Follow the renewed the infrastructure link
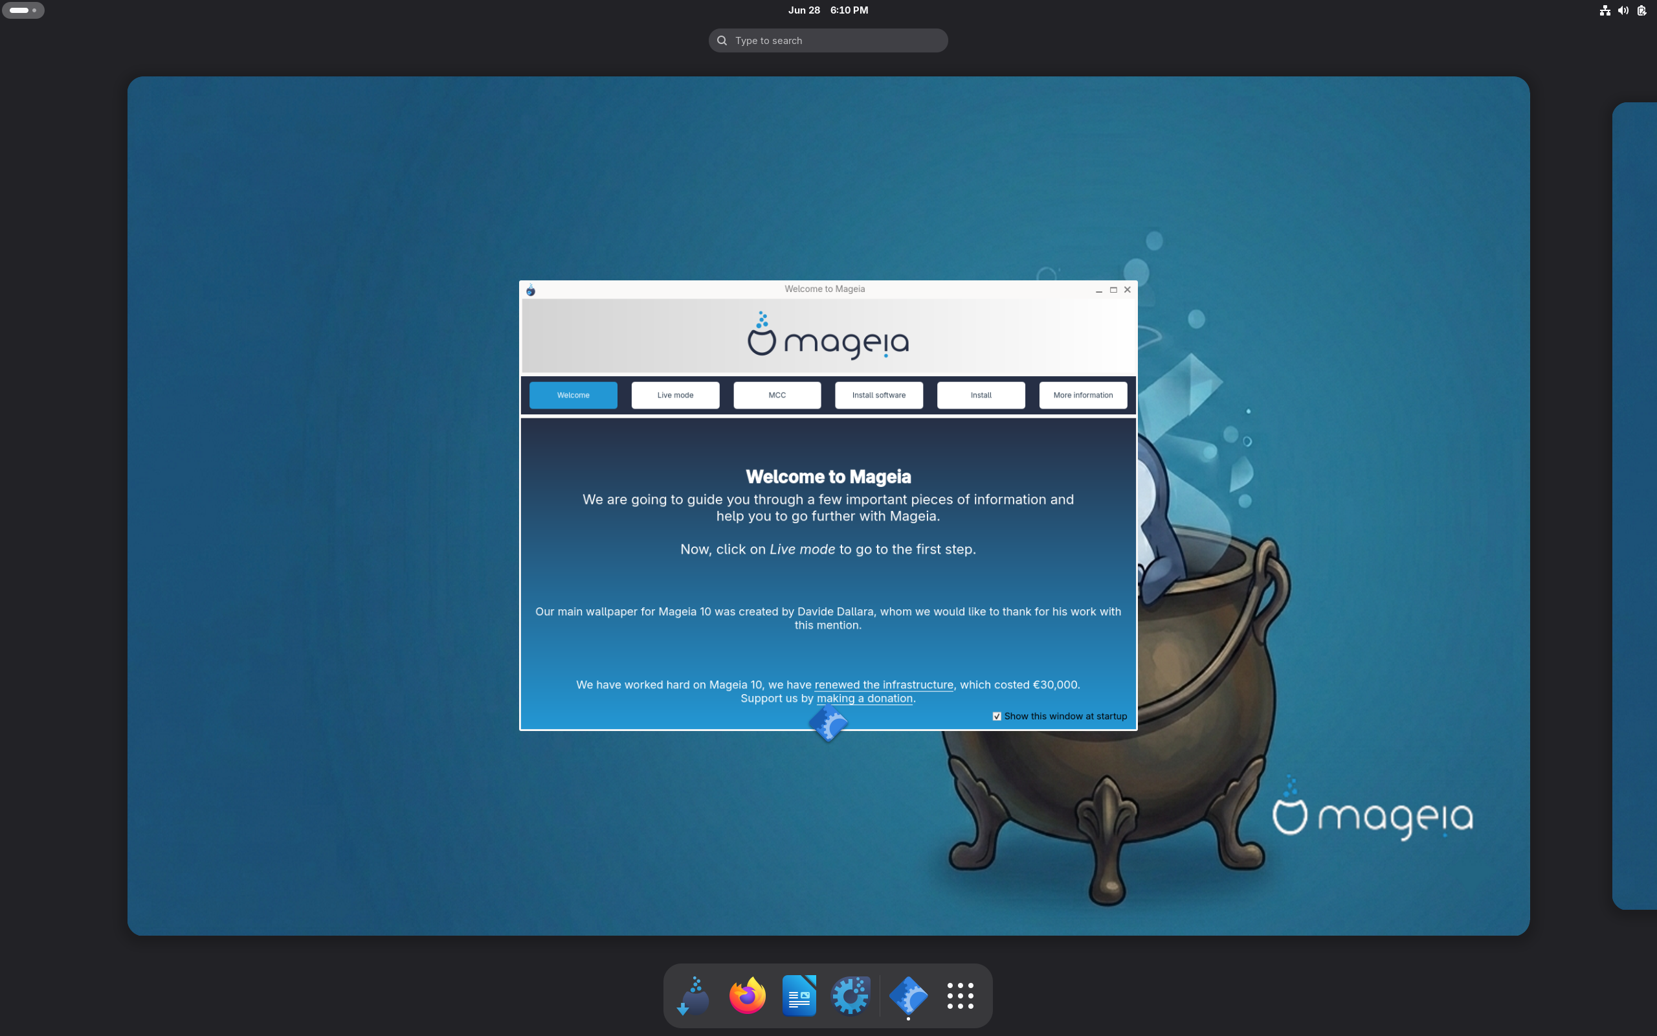The height and width of the screenshot is (1036, 1657). coord(884,684)
